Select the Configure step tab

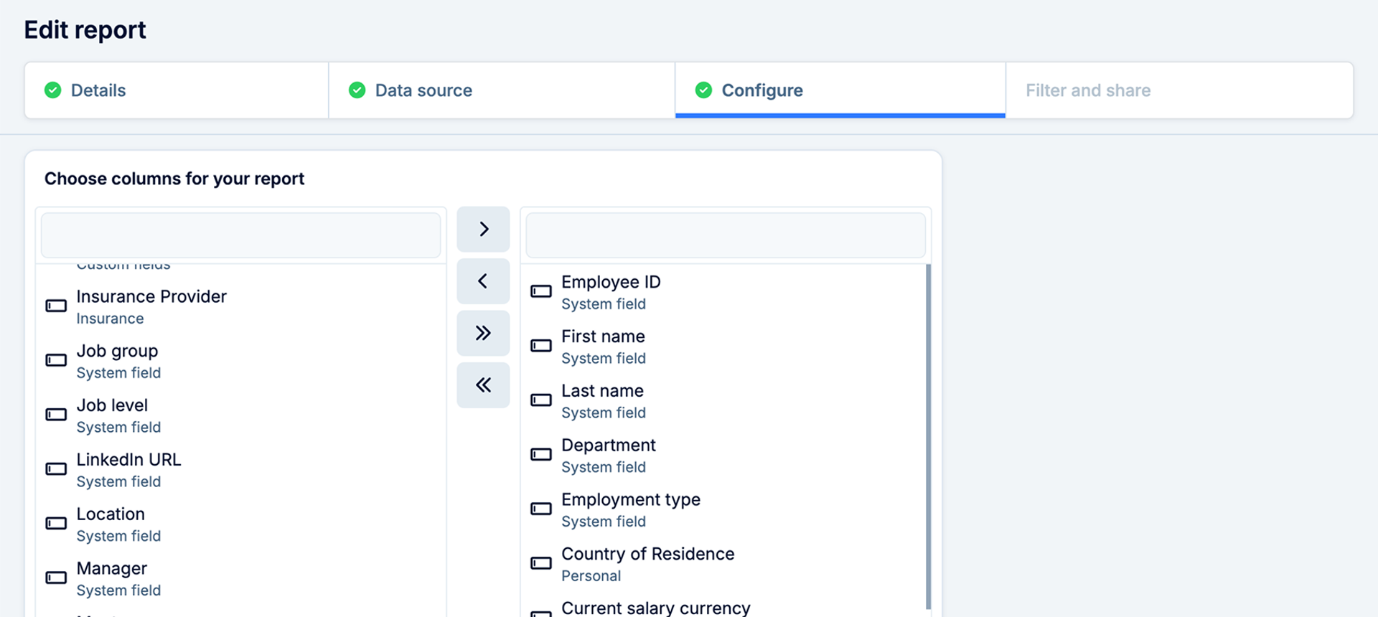pos(761,90)
